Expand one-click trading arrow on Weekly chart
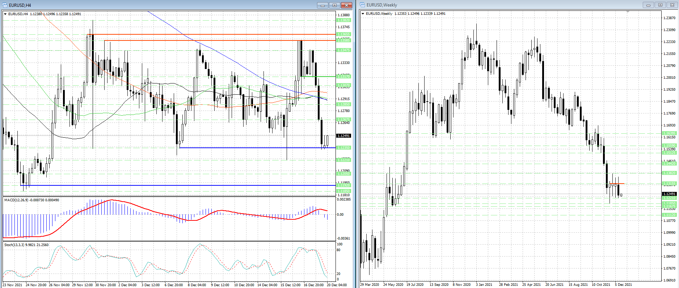The image size is (679, 288). pos(363,14)
